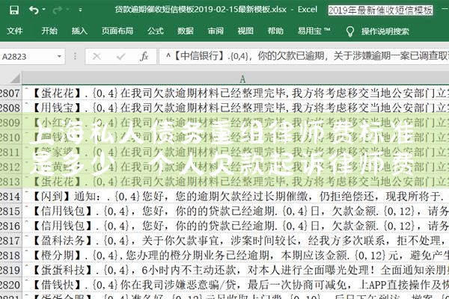Select row header 2820
Image resolution: width=449 pixels, height=299 pixels.
pos(10,285)
